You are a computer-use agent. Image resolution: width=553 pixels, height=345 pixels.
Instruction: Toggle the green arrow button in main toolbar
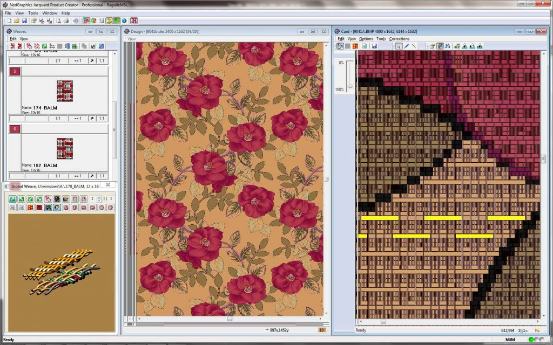point(117,21)
